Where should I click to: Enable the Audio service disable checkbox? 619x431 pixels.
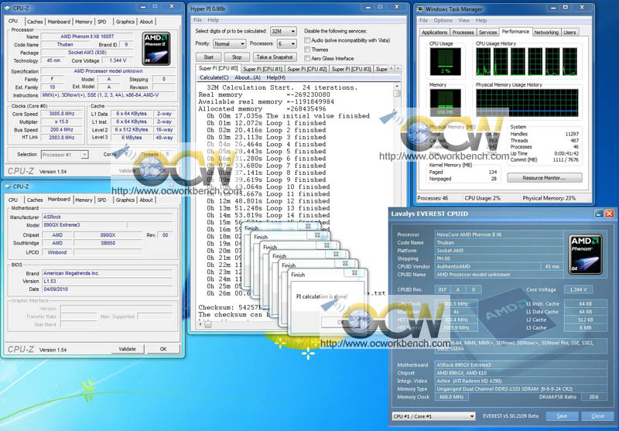(x=307, y=40)
